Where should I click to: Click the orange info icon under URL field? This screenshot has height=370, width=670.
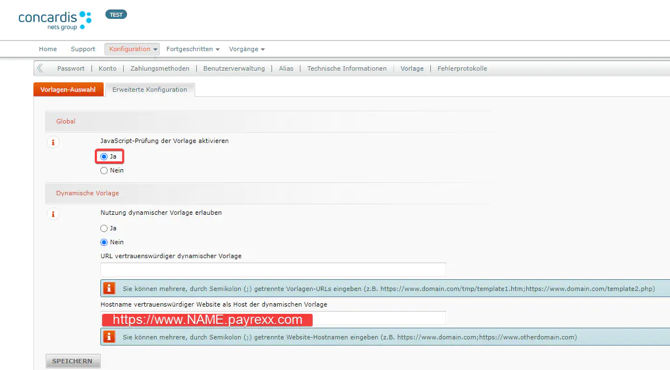(x=109, y=288)
